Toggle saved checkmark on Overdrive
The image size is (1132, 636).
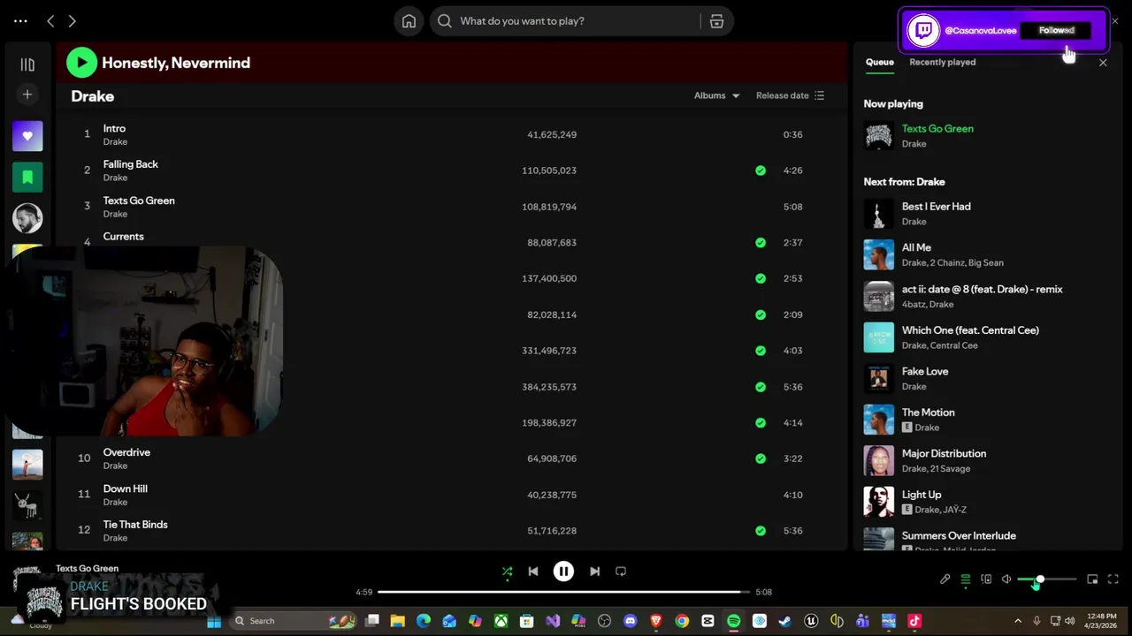761,458
